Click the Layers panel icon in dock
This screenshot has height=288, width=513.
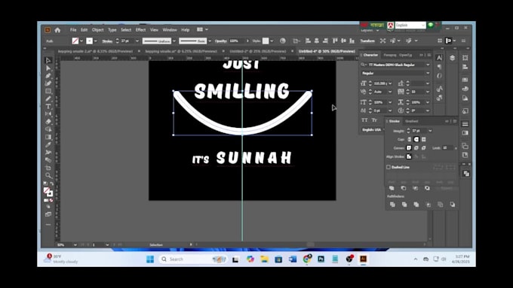pos(452,58)
